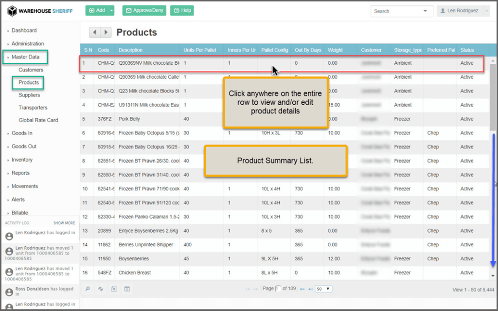The height and width of the screenshot is (311, 498).
Task: Open the rows-per-page dropdown showing 50
Action: pyautogui.click(x=323, y=289)
